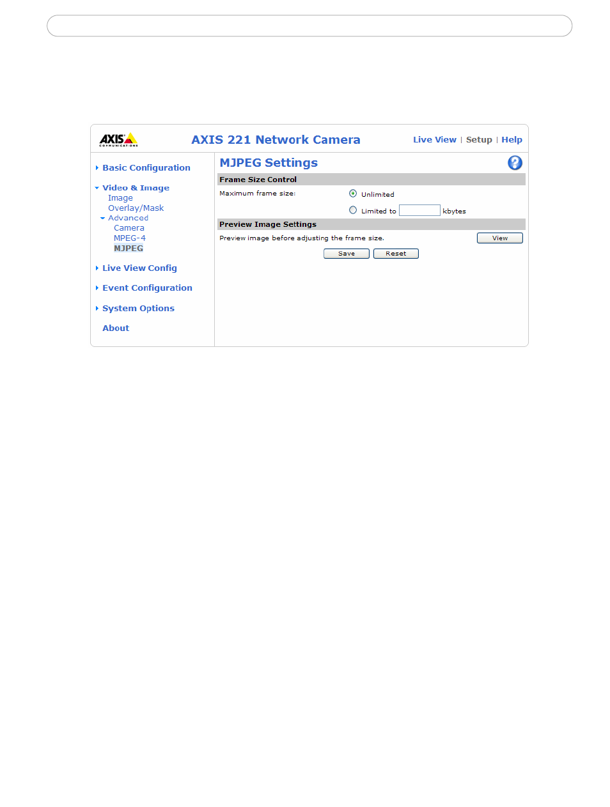Open Basic Configuration menu
The image size is (610, 807).
[x=146, y=168]
